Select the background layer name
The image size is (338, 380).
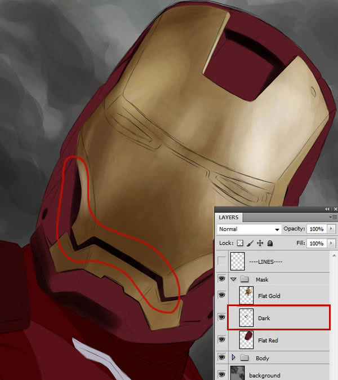[265, 375]
